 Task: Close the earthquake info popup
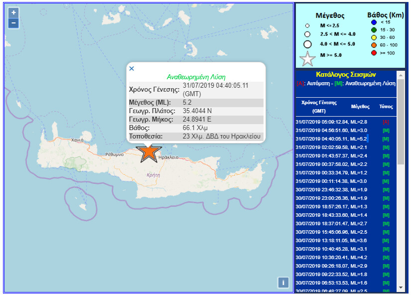click(x=132, y=69)
